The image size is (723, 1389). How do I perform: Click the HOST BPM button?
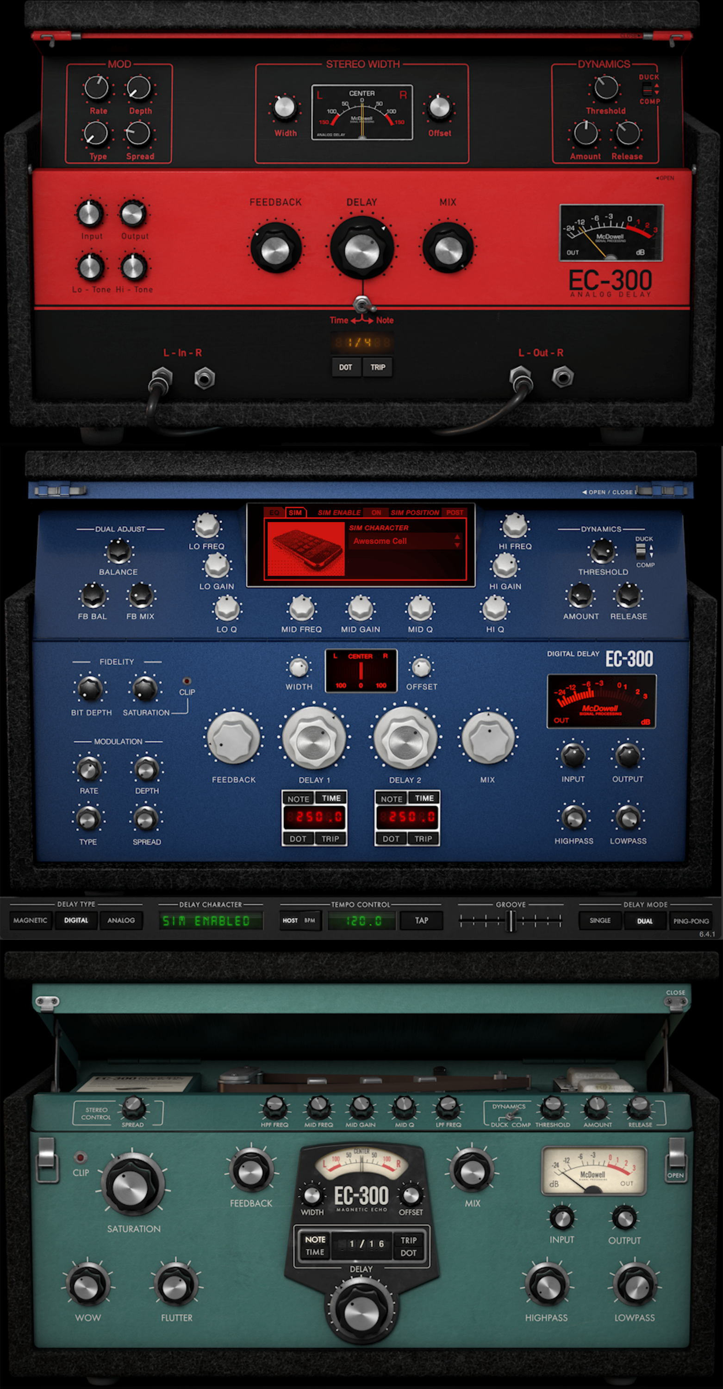click(299, 920)
